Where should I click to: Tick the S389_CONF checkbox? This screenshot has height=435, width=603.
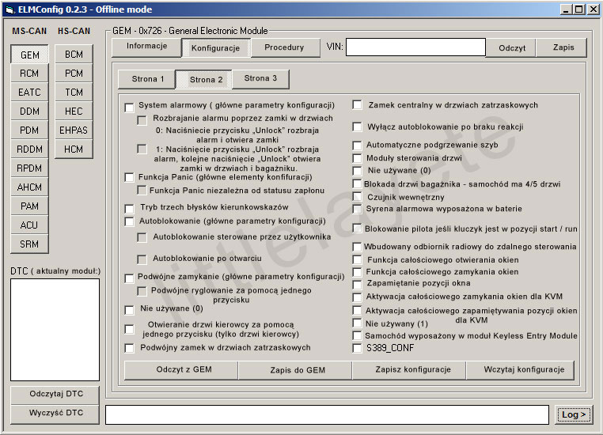click(357, 348)
